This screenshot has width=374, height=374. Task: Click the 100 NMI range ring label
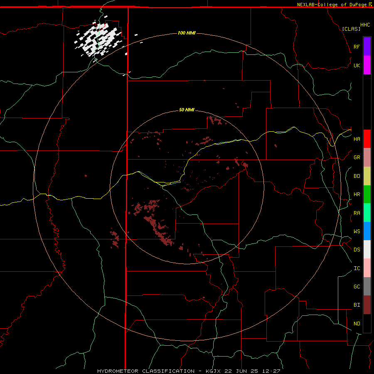tap(187, 33)
